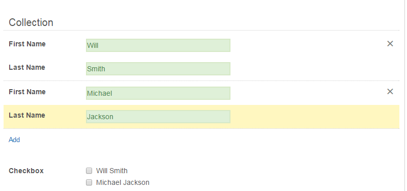Click the Last Name label beside Smith

27,67
